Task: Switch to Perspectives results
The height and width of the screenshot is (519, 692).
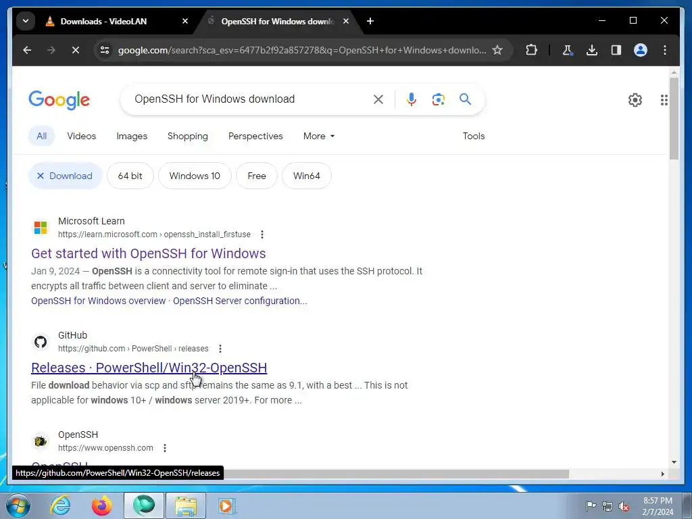Action: (x=255, y=136)
